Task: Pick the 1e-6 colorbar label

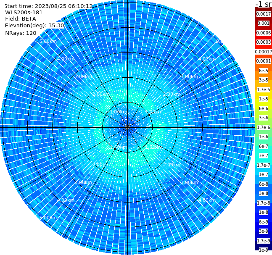Action: [264, 137]
